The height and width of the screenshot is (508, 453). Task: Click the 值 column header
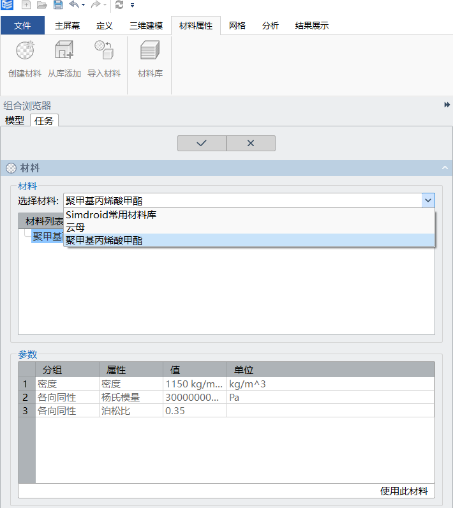point(195,370)
